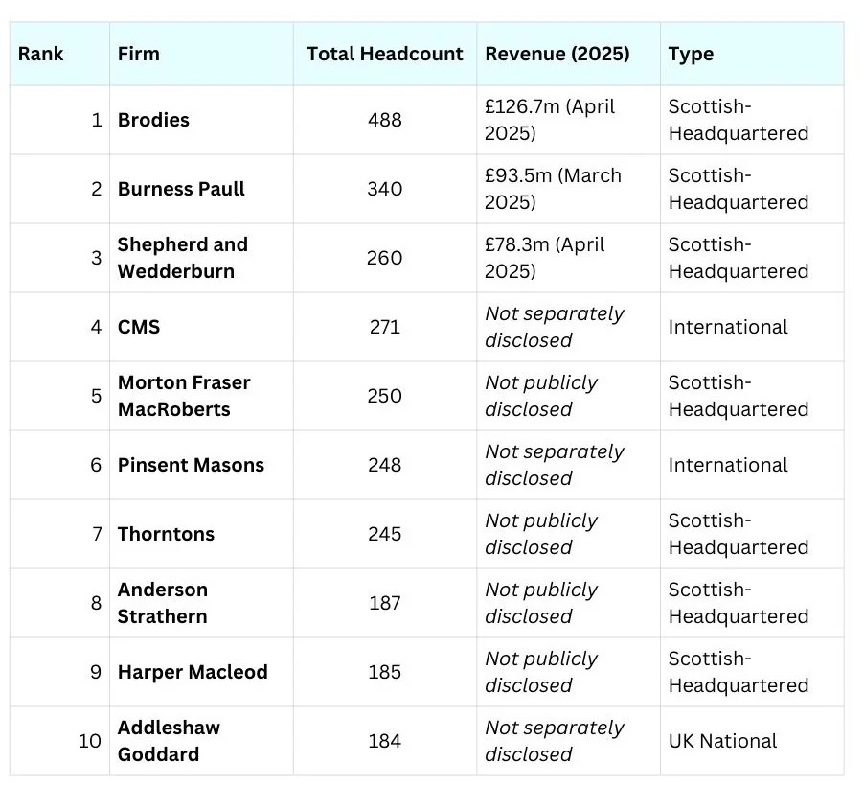The width and height of the screenshot is (864, 786).
Task: Select the Type column header
Action: (691, 54)
